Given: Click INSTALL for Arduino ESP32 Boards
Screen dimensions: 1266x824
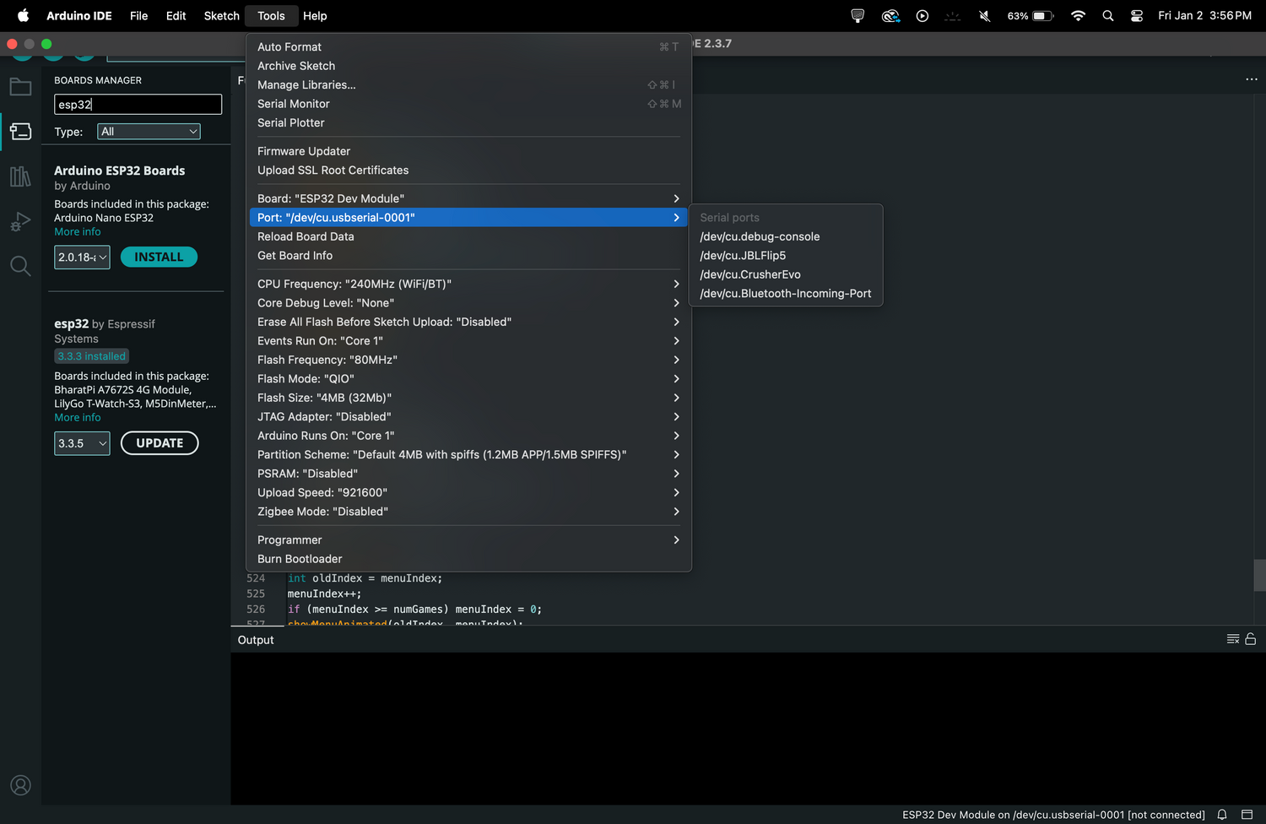Looking at the screenshot, I should (159, 257).
